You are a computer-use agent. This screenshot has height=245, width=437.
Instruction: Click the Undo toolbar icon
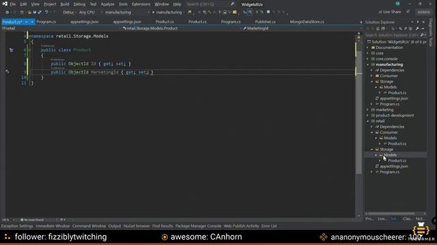(x=46, y=12)
